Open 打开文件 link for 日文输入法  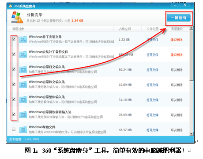click(152, 70)
